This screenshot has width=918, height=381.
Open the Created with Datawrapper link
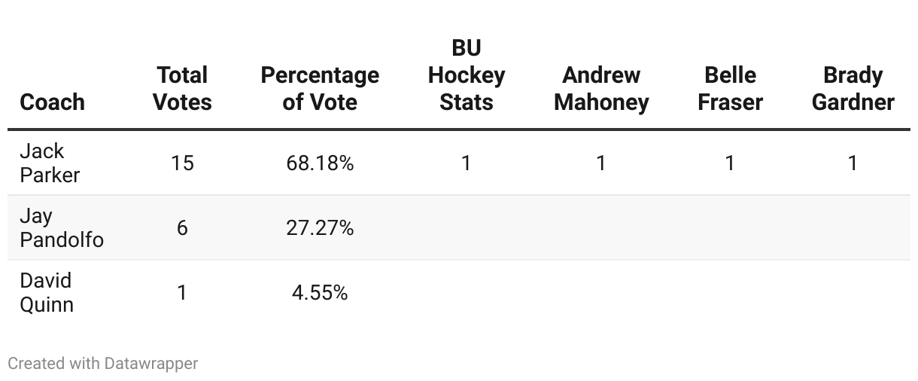[103, 363]
